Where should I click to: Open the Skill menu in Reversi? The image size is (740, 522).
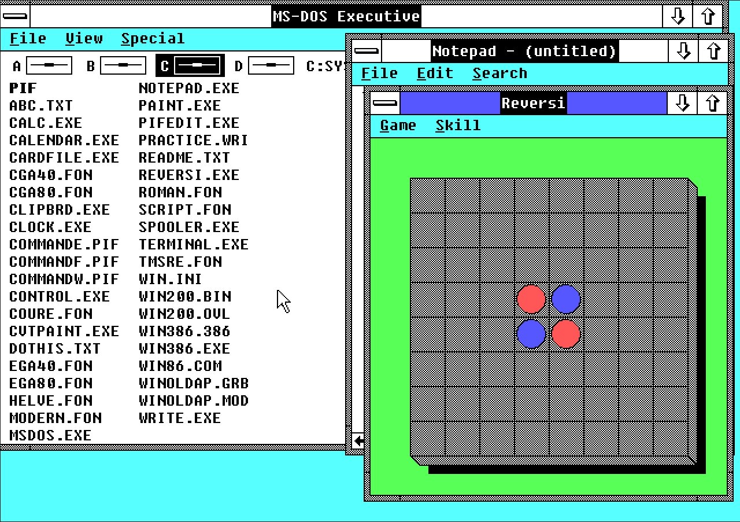pos(458,126)
